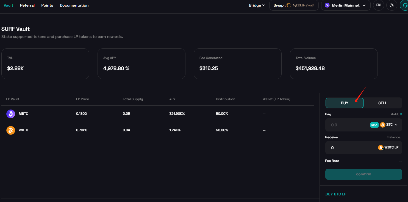408x202 pixels.
Task: Click the WBTC LP token icon in Receive field
Action: (x=381, y=148)
